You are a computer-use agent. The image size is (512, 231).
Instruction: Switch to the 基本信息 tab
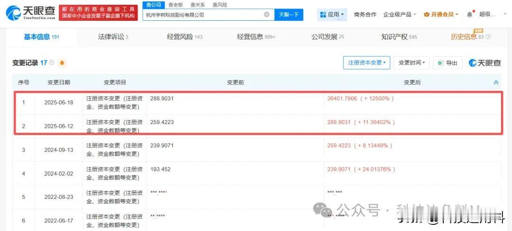coord(41,37)
